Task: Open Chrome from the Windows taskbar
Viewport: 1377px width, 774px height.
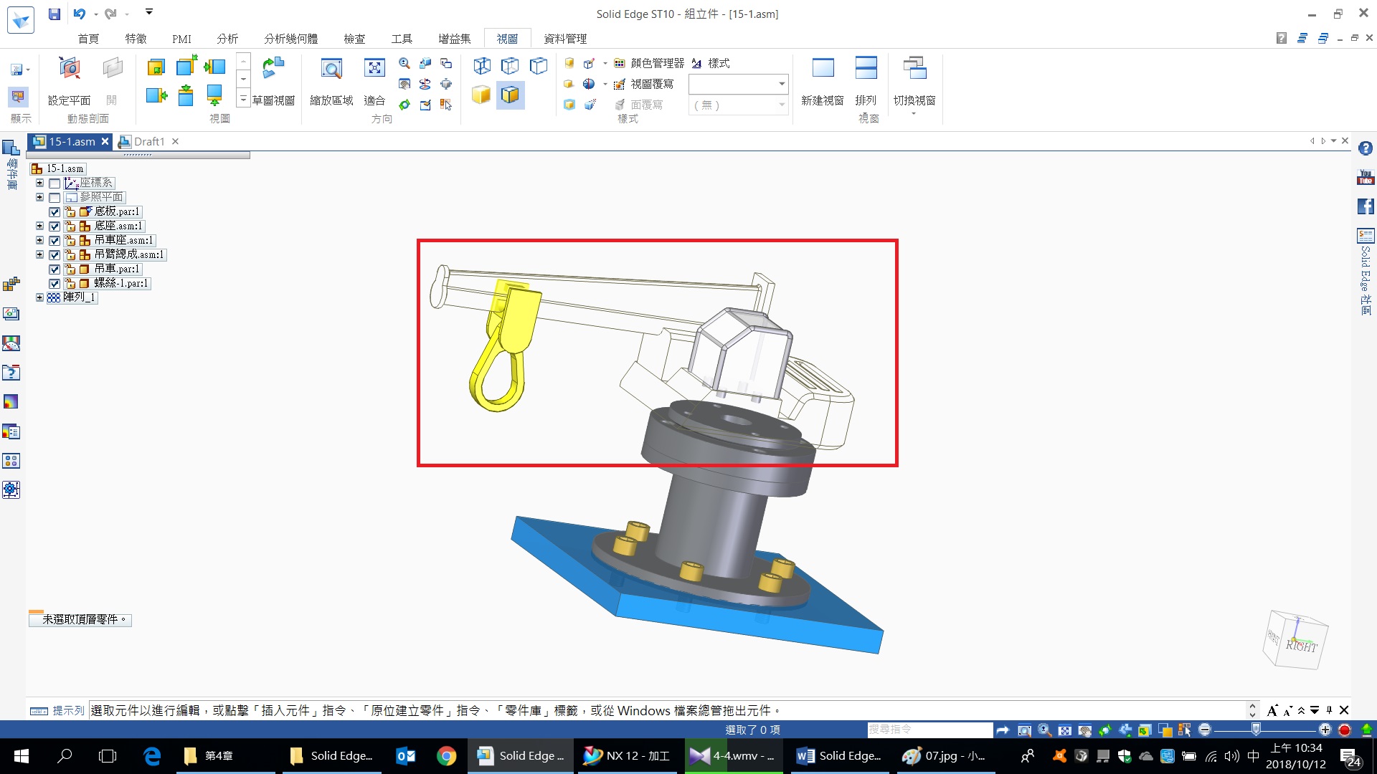Action: tap(446, 756)
